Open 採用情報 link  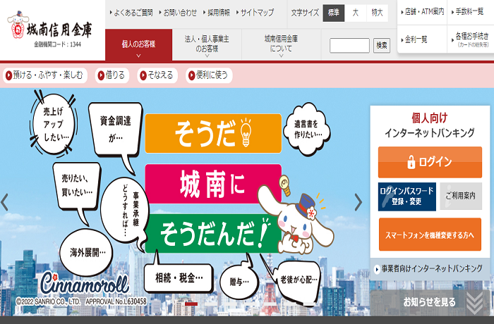coord(217,13)
